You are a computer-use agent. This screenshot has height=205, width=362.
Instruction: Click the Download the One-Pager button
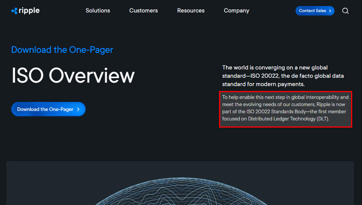(x=49, y=109)
